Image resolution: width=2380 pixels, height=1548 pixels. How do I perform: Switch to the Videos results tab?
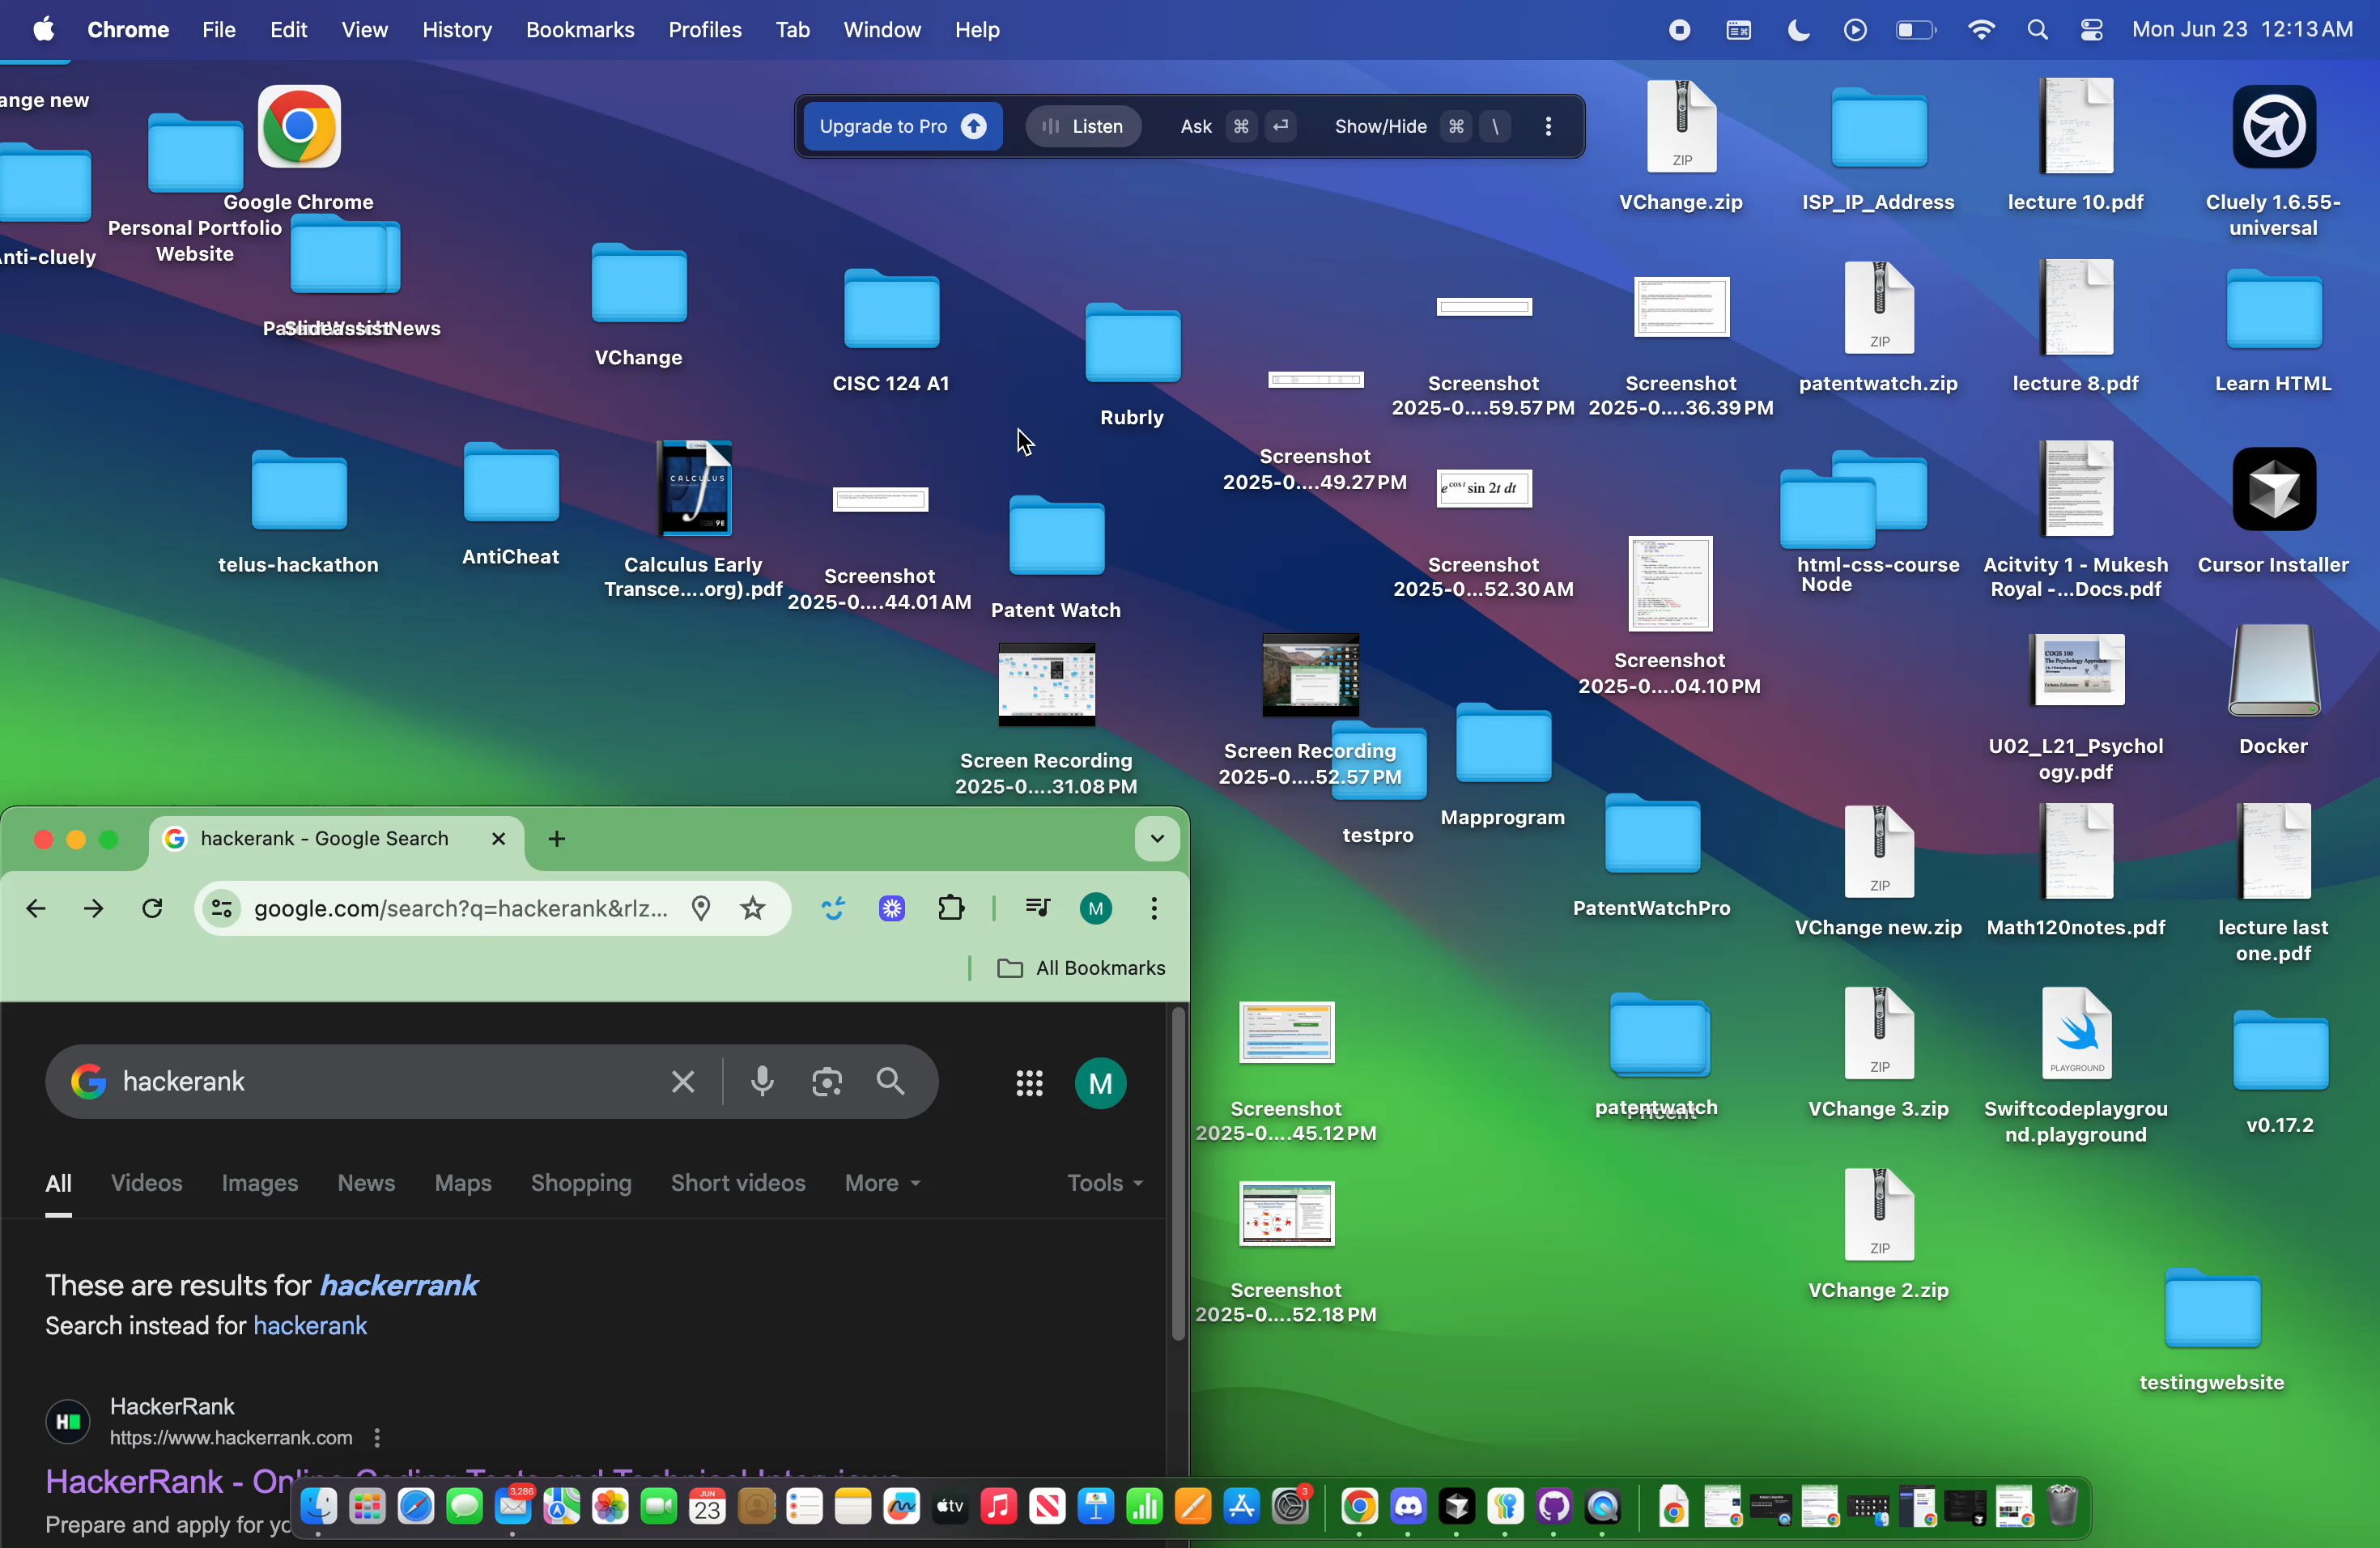146,1183
